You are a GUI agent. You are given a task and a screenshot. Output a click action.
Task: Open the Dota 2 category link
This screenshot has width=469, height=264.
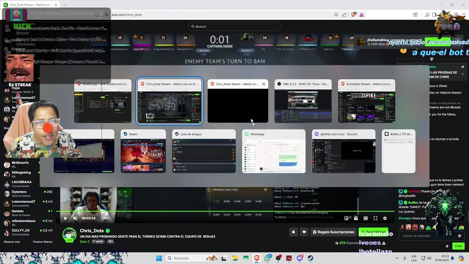pos(85,242)
